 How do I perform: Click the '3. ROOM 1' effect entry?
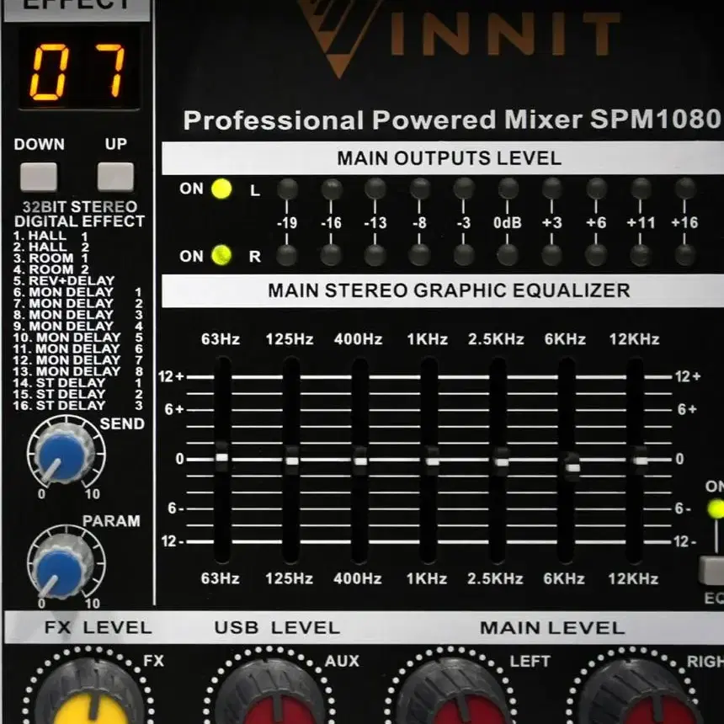click(x=51, y=258)
